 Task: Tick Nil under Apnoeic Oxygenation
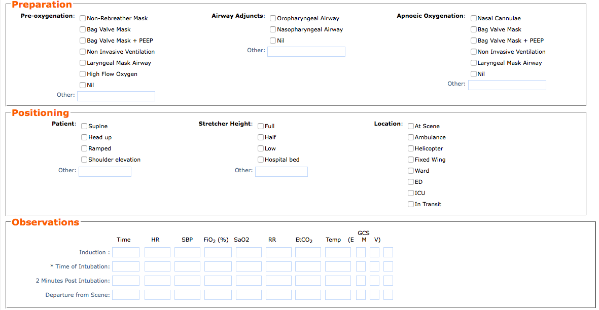474,74
